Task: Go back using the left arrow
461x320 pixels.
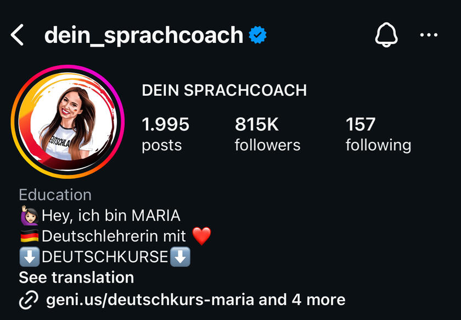Action: pyautogui.click(x=17, y=35)
